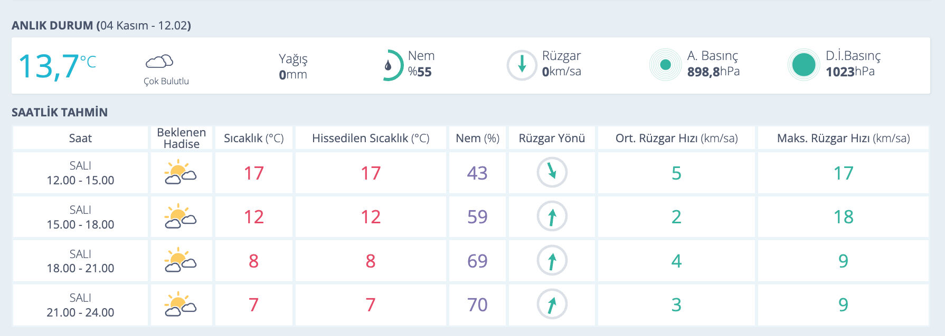
Task: Click the D.İ.Basınç solid circle icon
Action: [804, 65]
